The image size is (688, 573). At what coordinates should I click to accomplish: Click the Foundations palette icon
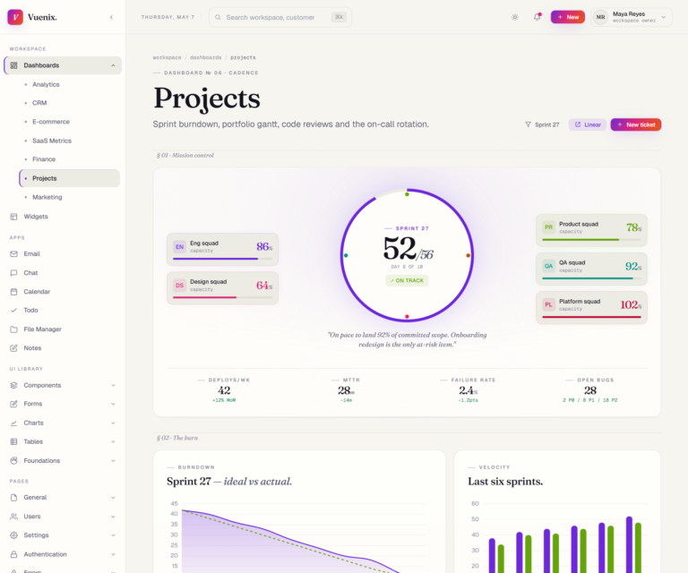coord(13,461)
